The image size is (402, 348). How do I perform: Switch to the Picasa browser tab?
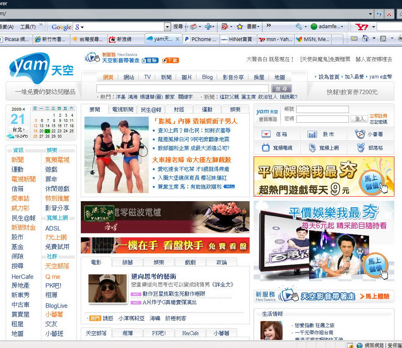point(16,39)
